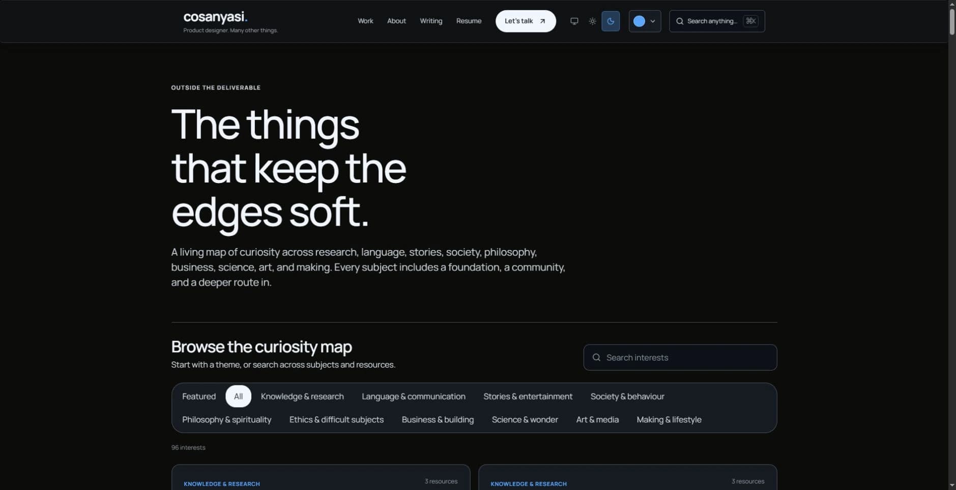Pick the blue accent color circle
Screen dimensions: 956x490
639,21
